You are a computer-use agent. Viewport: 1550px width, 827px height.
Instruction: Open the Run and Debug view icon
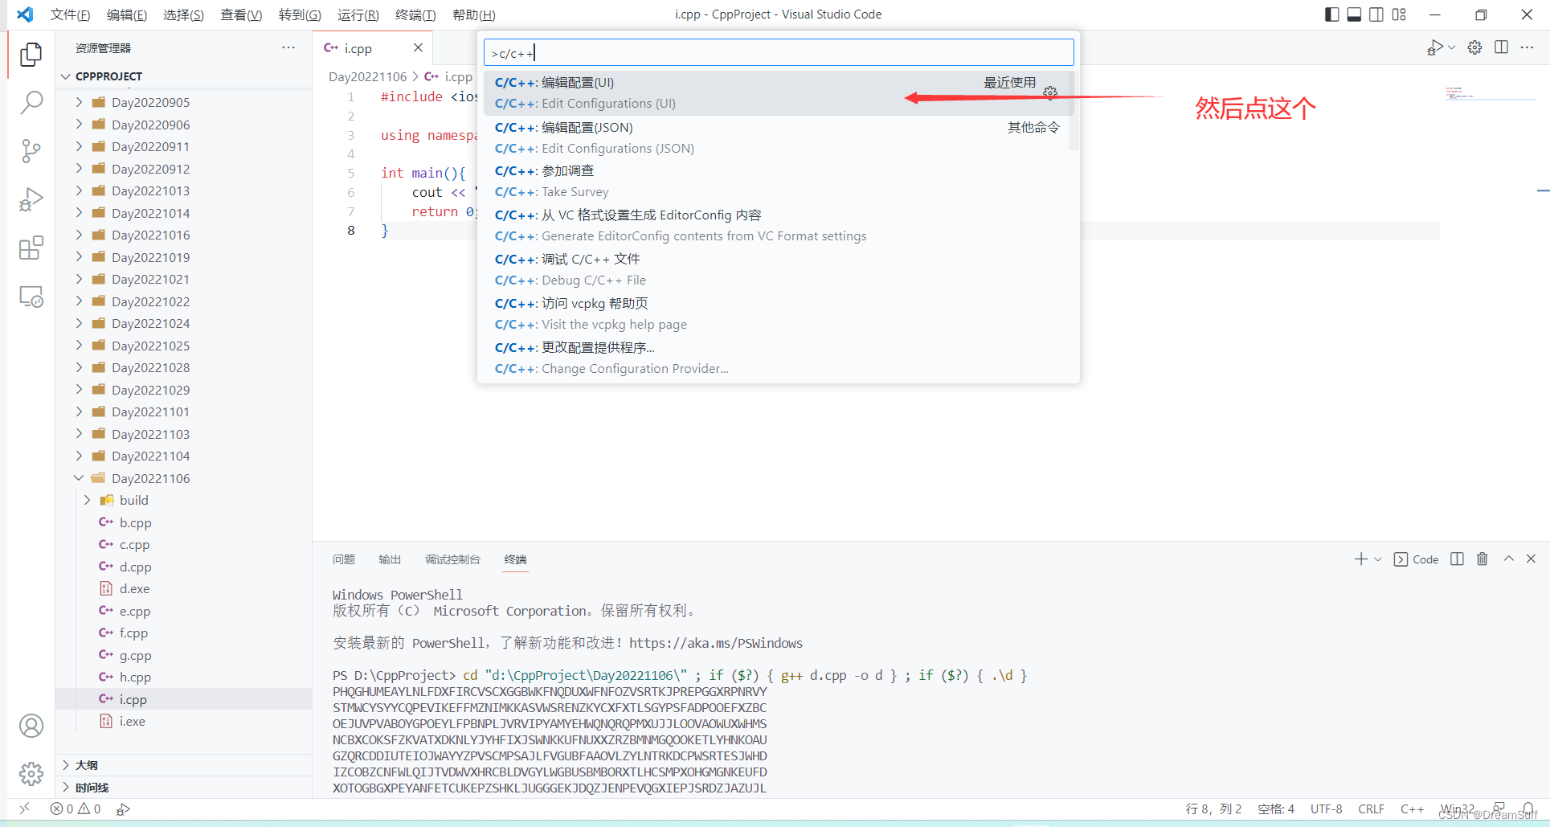tap(31, 199)
